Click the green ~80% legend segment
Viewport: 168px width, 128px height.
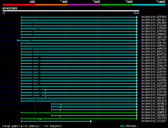(117, 5)
